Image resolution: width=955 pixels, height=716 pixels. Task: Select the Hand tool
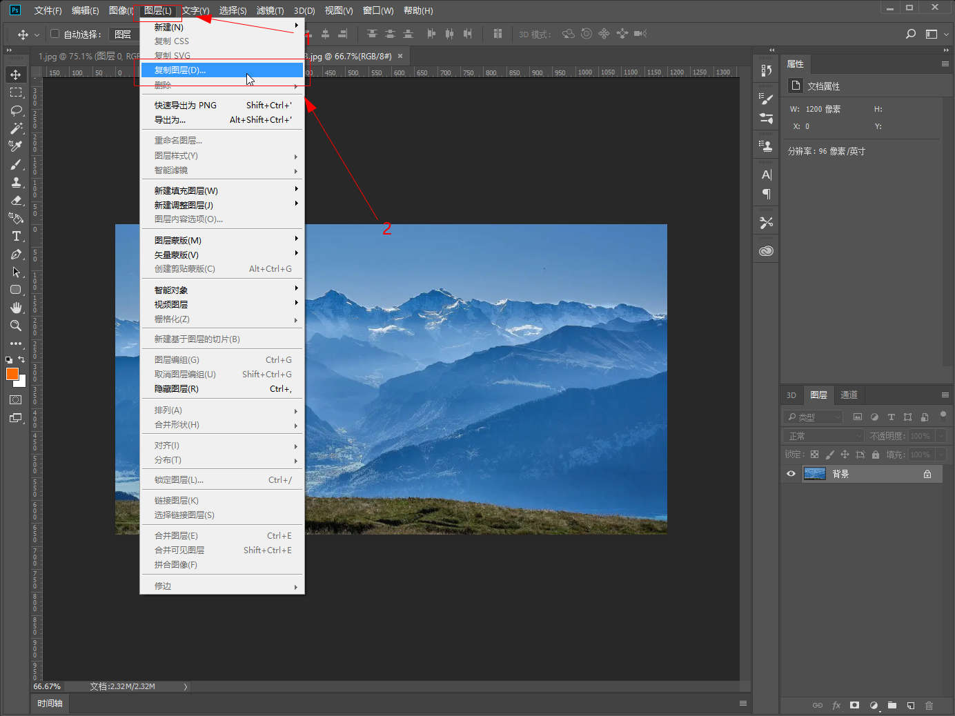click(x=16, y=308)
